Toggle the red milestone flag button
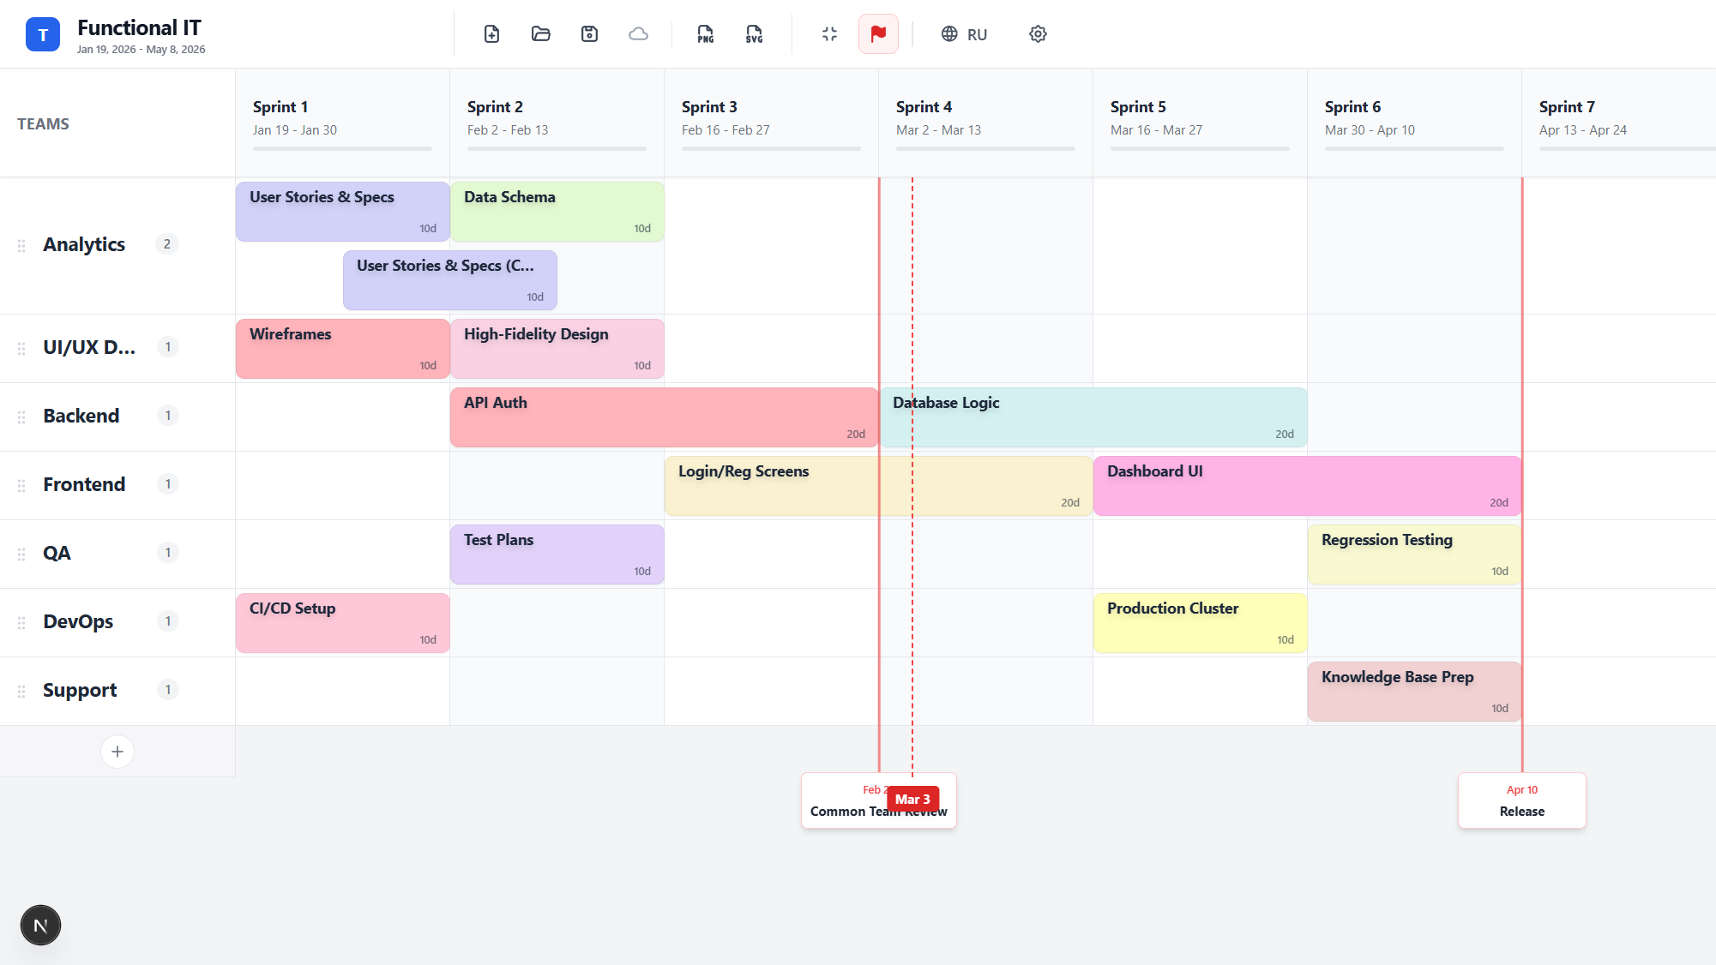 (878, 34)
